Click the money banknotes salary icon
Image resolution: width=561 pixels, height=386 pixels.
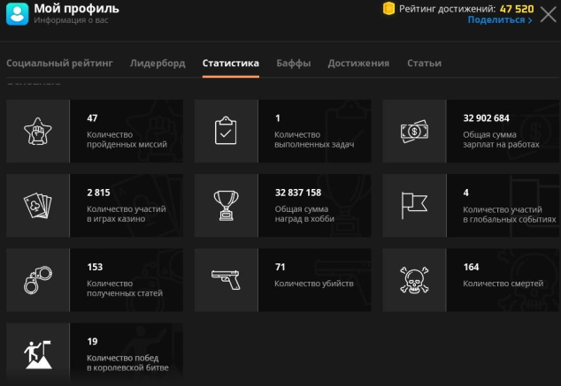pyautogui.click(x=414, y=131)
